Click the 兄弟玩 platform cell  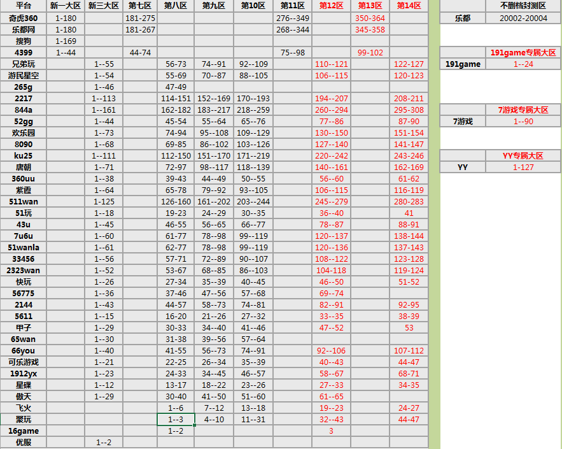tap(24, 64)
